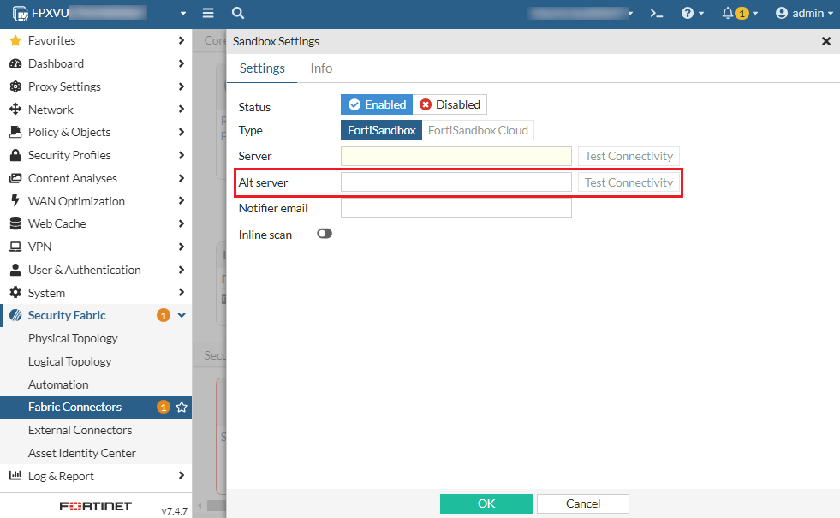Viewport: 840px width, 518px height.
Task: Click the Content Analyses image icon
Action: (x=15, y=178)
